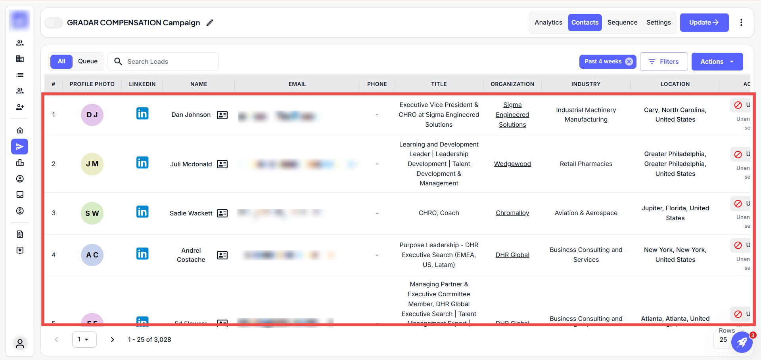Open the three-dot more options menu
This screenshot has width=761, height=360.
tap(741, 23)
